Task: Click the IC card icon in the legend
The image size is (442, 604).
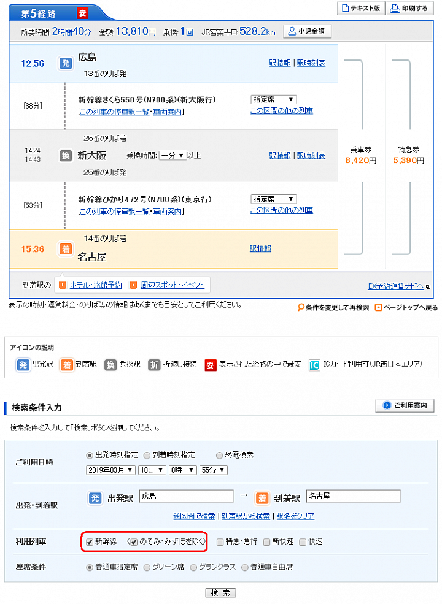Action: point(314,365)
